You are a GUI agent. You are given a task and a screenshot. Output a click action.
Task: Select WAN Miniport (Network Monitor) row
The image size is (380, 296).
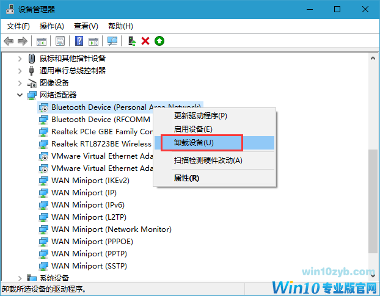coord(105,229)
